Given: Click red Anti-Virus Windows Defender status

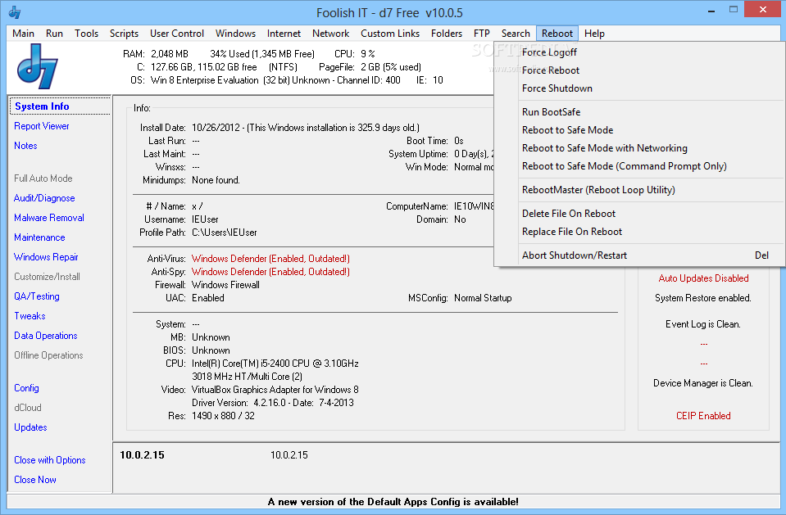Looking at the screenshot, I should [x=270, y=259].
